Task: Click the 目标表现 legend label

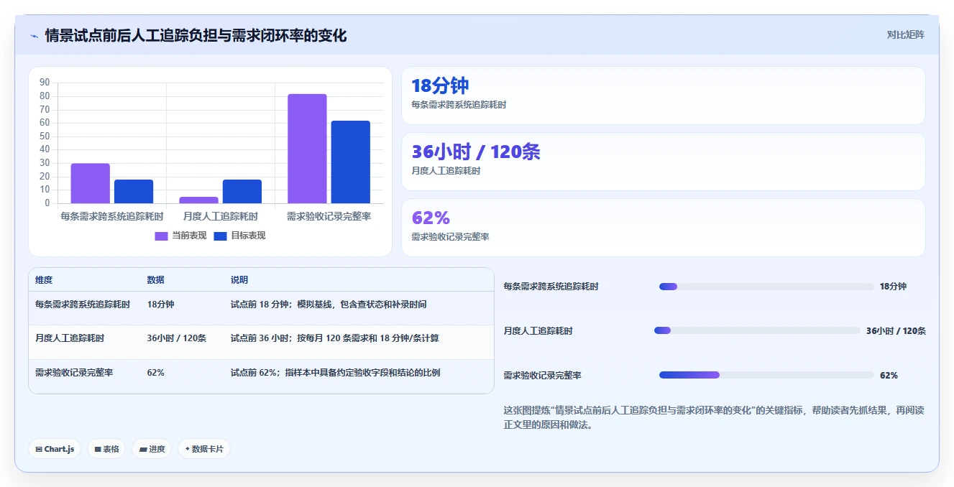Action: click(x=248, y=236)
